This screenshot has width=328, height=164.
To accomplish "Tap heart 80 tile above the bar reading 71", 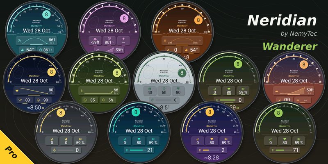I will [x=285, y=141].
